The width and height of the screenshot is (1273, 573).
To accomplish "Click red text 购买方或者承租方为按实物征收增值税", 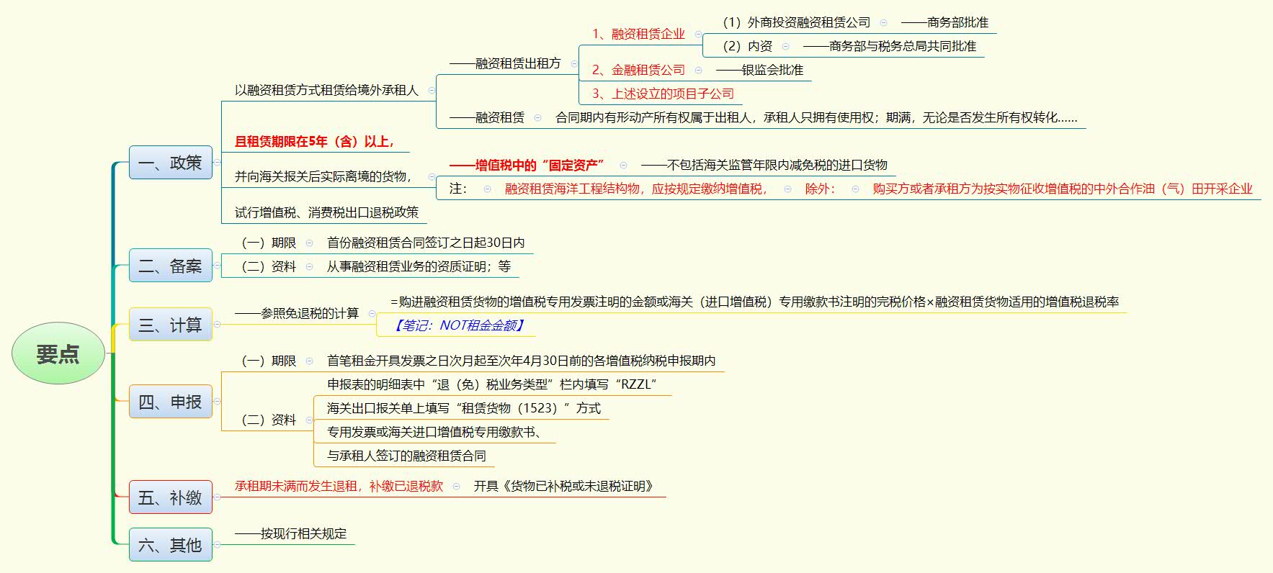I will 1063,189.
